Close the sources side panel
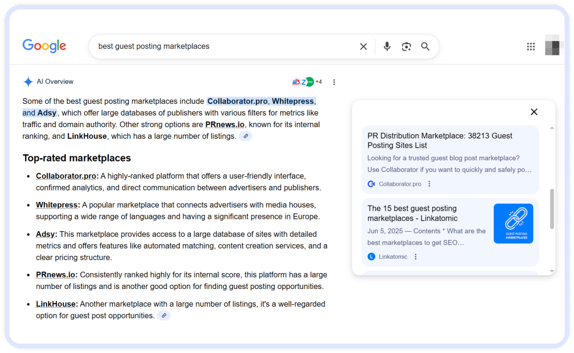The height and width of the screenshot is (353, 574). [x=534, y=112]
